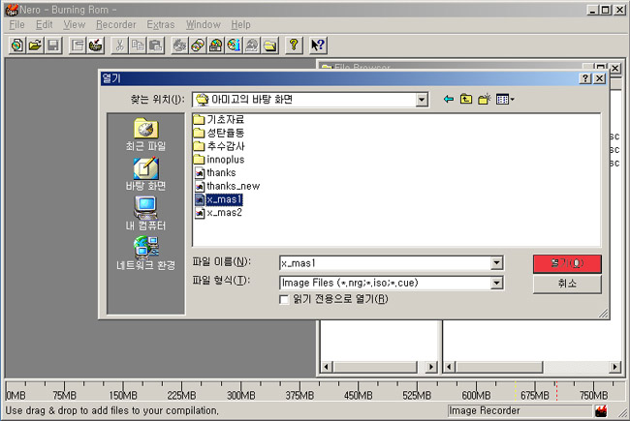Open the 파일 이름 dropdown arrow
Viewport: 630px width, 421px height.
pyautogui.click(x=496, y=262)
